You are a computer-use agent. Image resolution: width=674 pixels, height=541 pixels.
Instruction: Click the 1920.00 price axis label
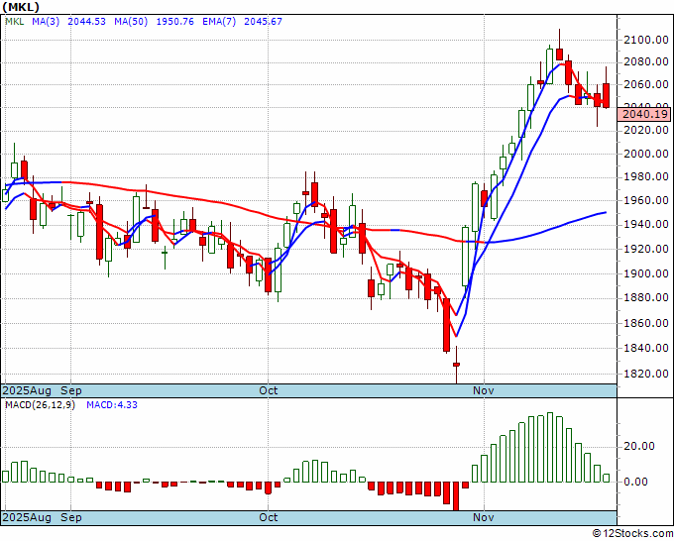(646, 249)
